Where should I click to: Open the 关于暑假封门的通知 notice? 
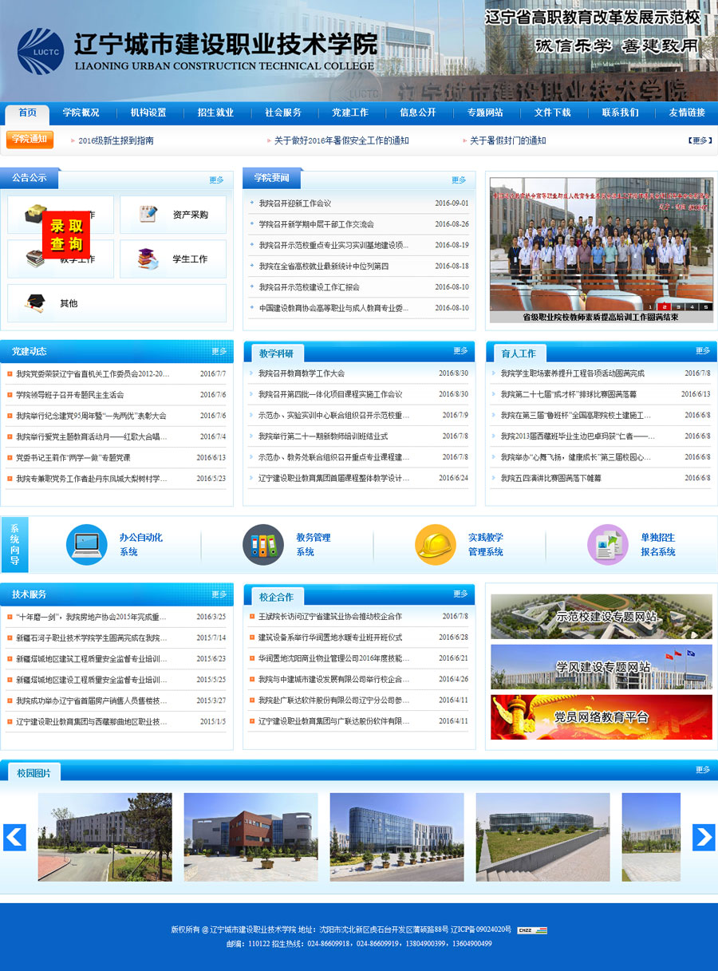coord(508,140)
